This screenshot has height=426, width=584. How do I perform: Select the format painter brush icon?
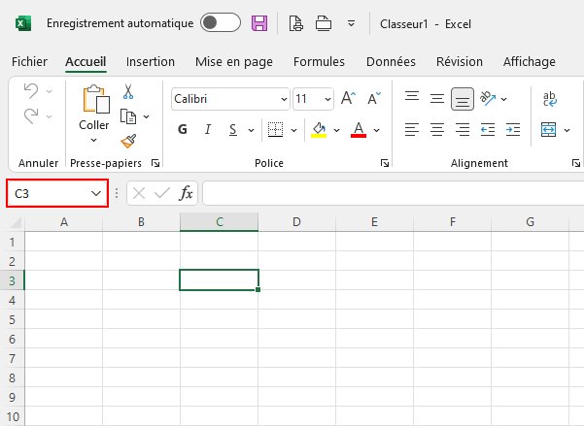coord(128,141)
